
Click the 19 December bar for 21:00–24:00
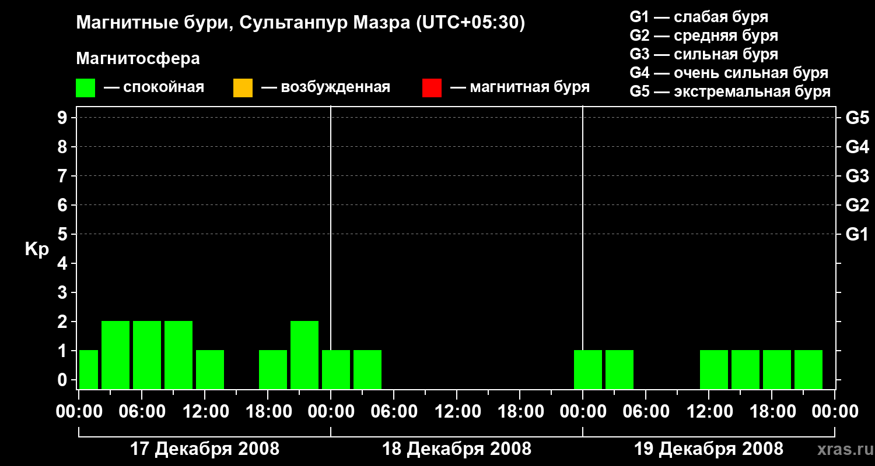[808, 369]
